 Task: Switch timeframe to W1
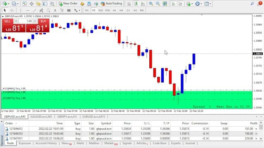click(135, 10)
